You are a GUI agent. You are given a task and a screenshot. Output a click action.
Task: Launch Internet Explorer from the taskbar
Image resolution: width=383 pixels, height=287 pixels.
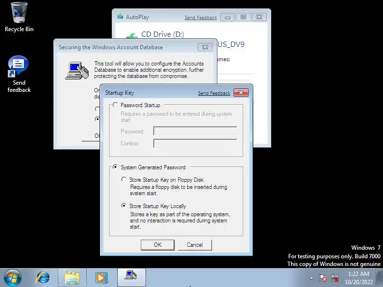click(x=43, y=278)
